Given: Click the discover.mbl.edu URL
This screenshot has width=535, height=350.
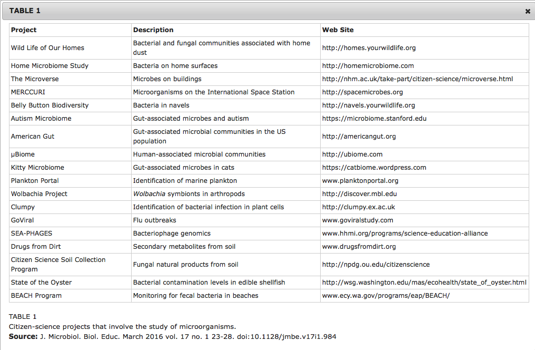Looking at the screenshot, I should click(359, 194).
